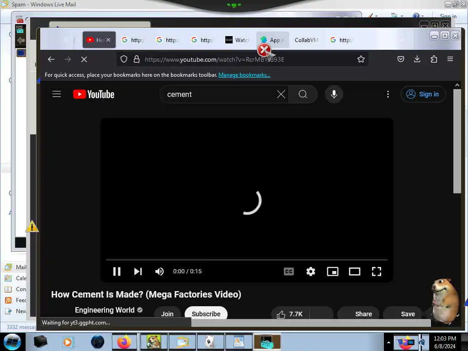This screenshot has height=351, width=468.
Task: Skip to the next video
Action: pyautogui.click(x=138, y=271)
